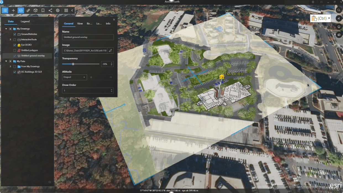The image size is (343, 193).
Task: Uncheck the GroundVehicles layer checkbox
Action: point(15,34)
